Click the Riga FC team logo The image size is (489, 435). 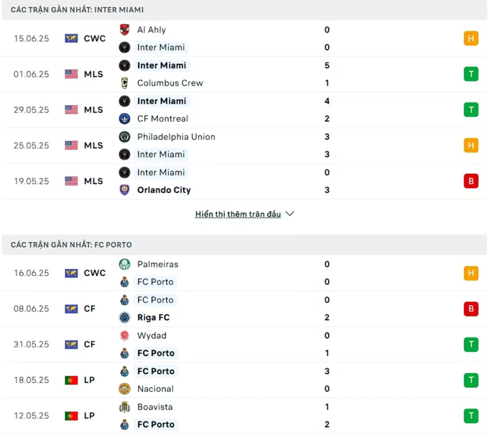click(125, 317)
